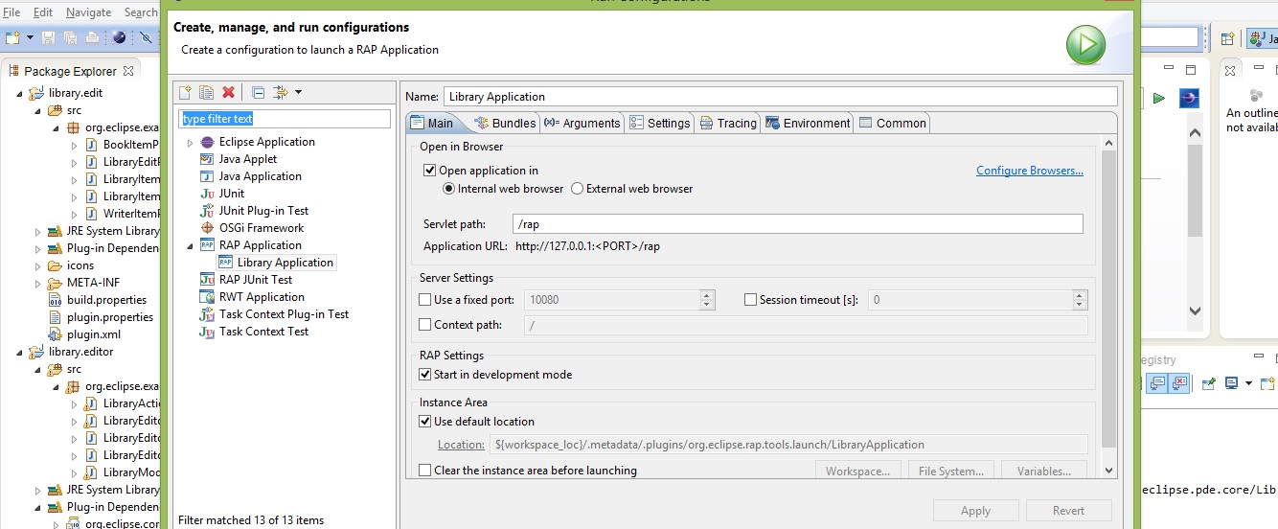Enable Clear the instance area before launching
The image size is (1278, 529).
pyautogui.click(x=425, y=471)
